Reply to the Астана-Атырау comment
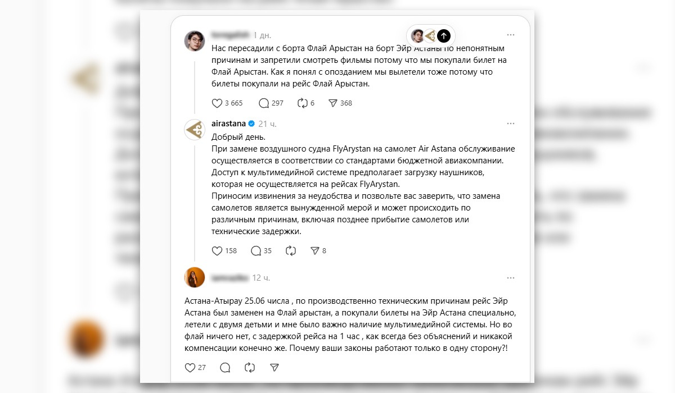This screenshot has width=675, height=393. click(x=226, y=368)
